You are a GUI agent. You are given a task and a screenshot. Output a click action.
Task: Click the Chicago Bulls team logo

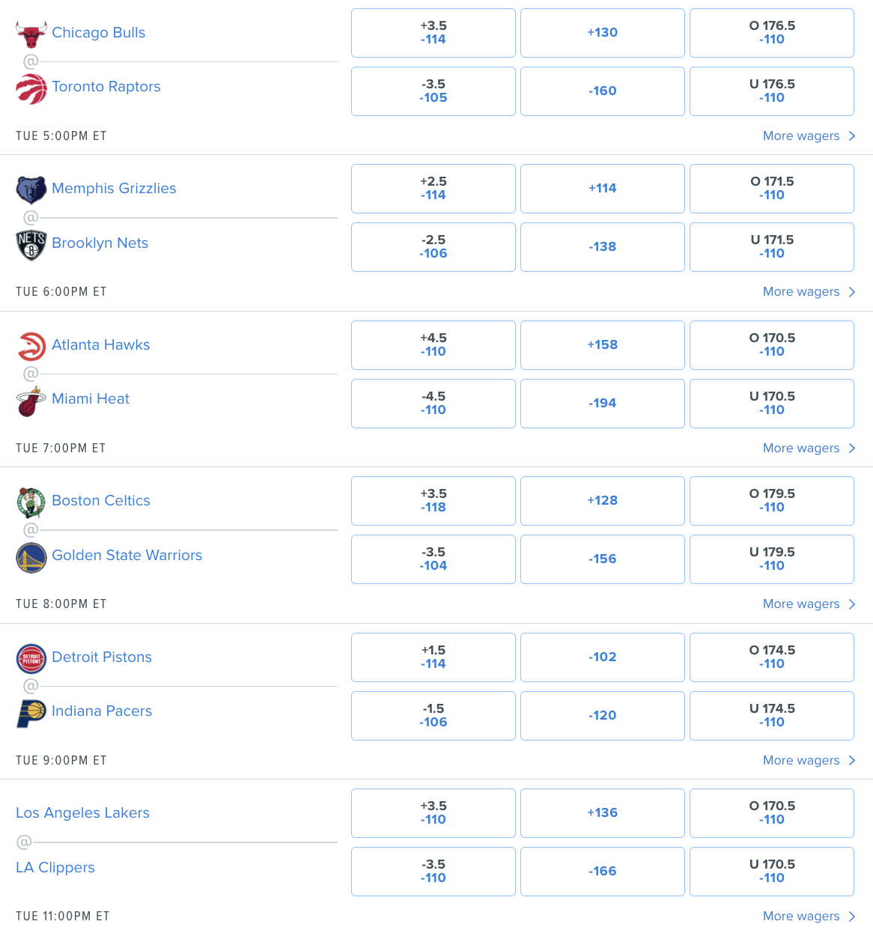click(31, 34)
